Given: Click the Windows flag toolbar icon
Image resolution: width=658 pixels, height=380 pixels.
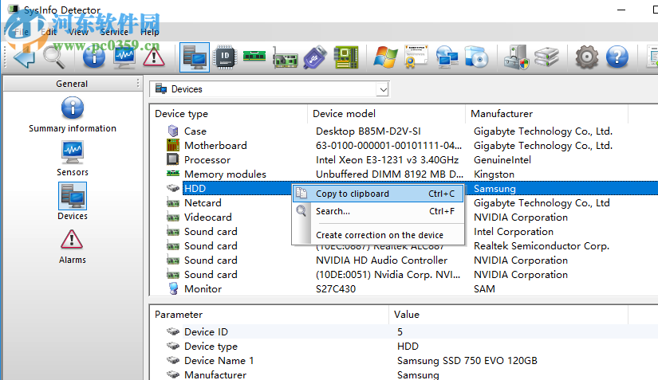Looking at the screenshot, I should point(385,57).
